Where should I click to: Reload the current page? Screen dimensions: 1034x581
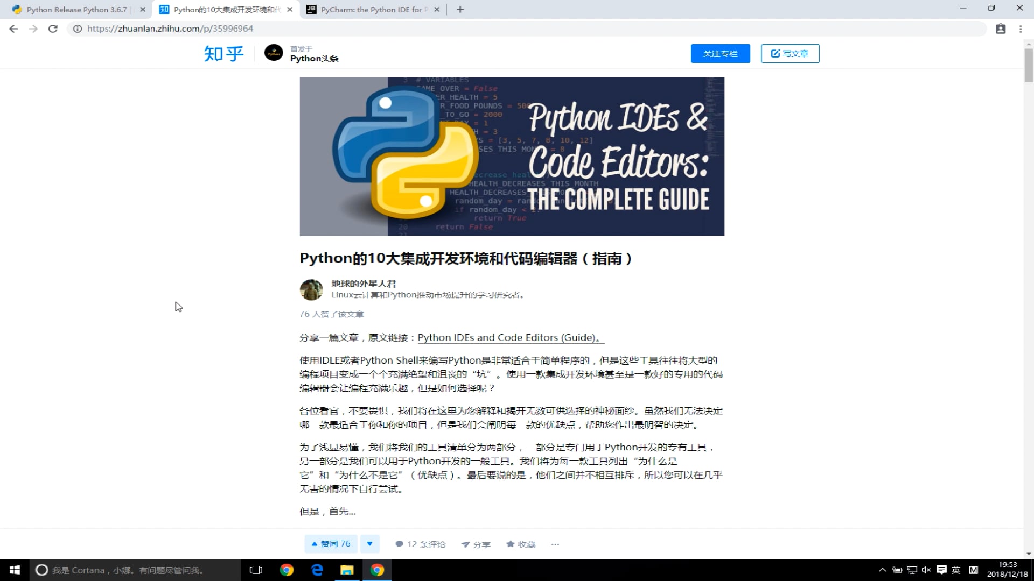pyautogui.click(x=53, y=29)
